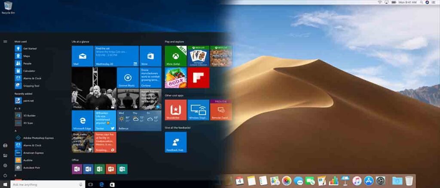Screen dimensions: 440x188
Task: Launch PowerPoint from the Office group
Action: pyautogui.click(x=111, y=169)
